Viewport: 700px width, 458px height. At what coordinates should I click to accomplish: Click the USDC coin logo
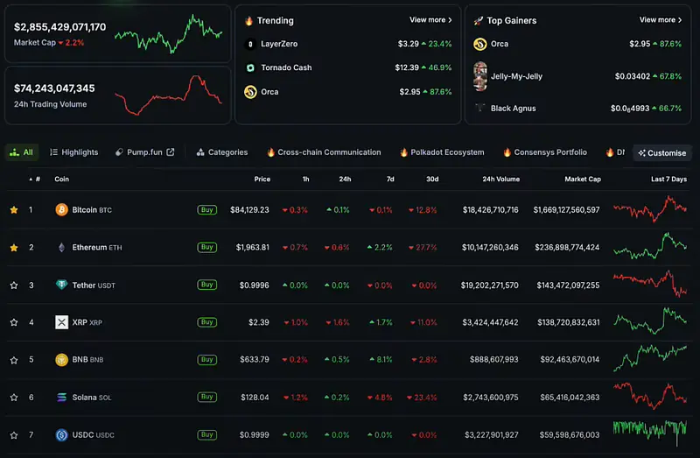(x=61, y=434)
